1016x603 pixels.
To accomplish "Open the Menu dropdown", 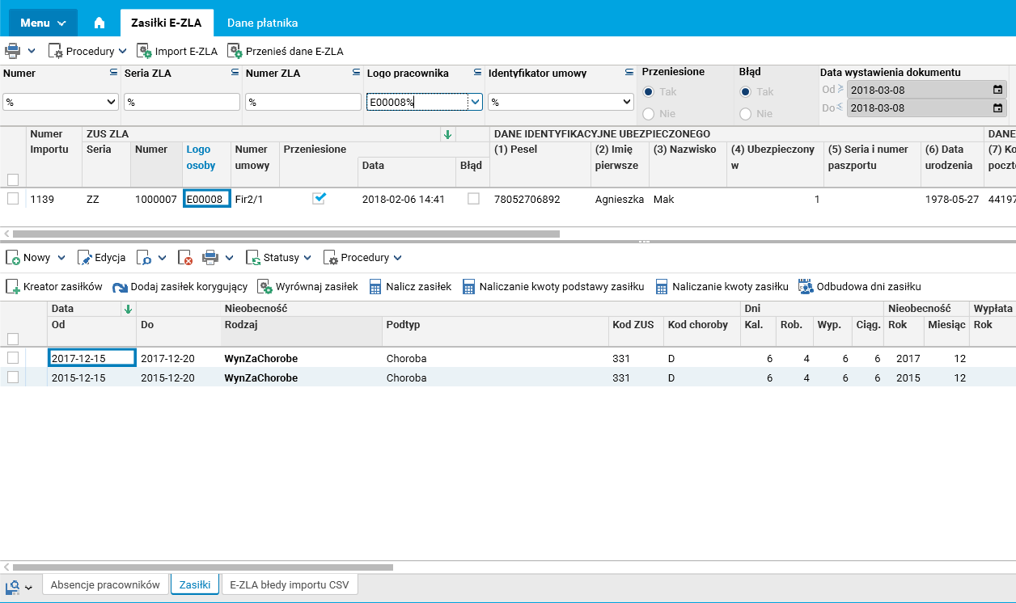I will point(43,23).
